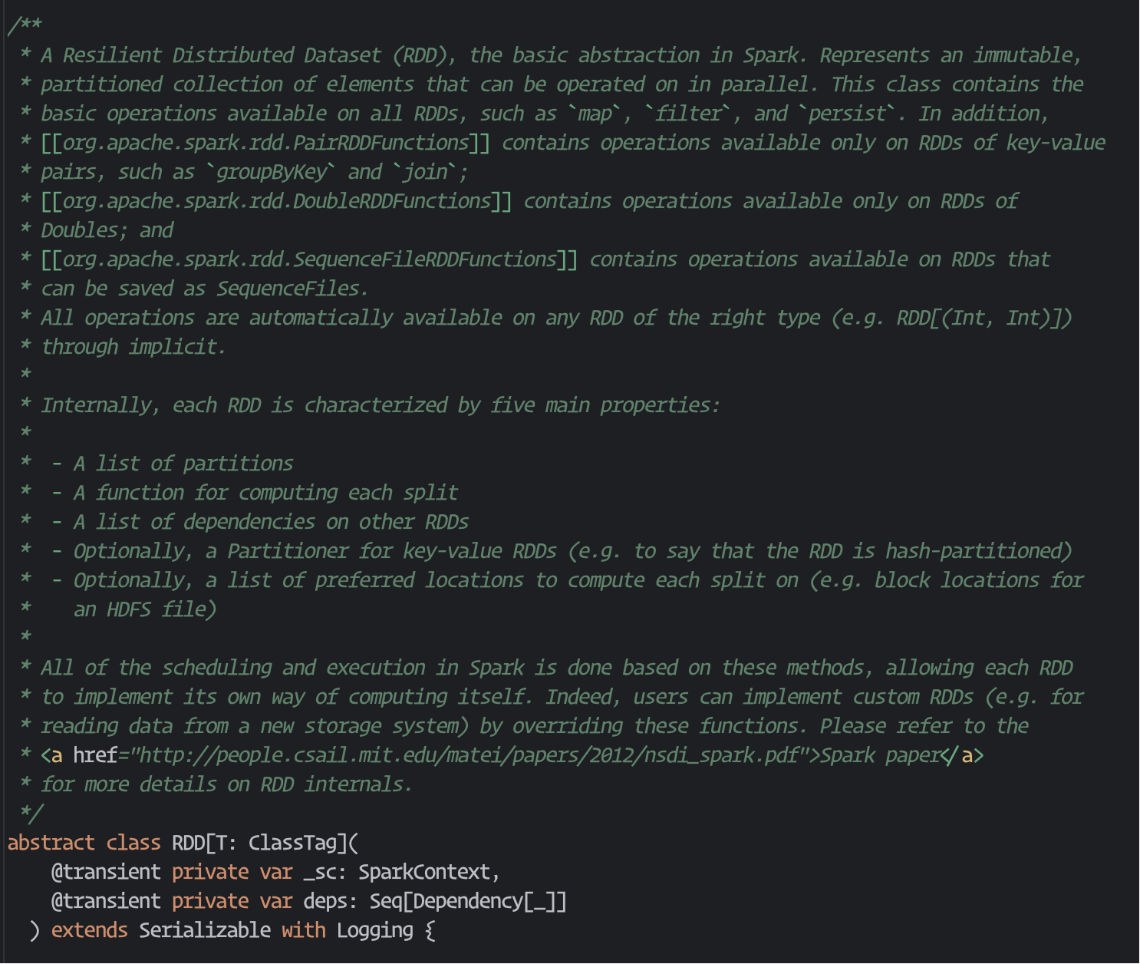Click the RDD class name in declaration
Viewport: 1140px width, 964px height.
coord(188,843)
